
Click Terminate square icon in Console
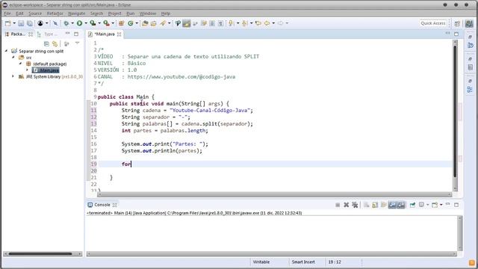coord(338,205)
